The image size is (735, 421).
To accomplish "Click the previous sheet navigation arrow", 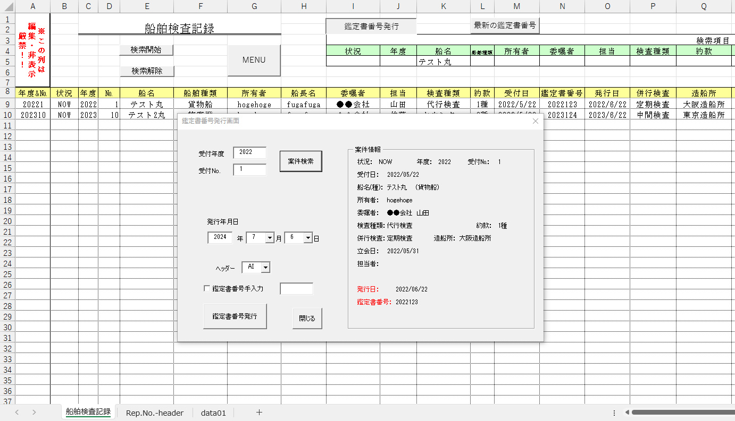I will tap(17, 413).
